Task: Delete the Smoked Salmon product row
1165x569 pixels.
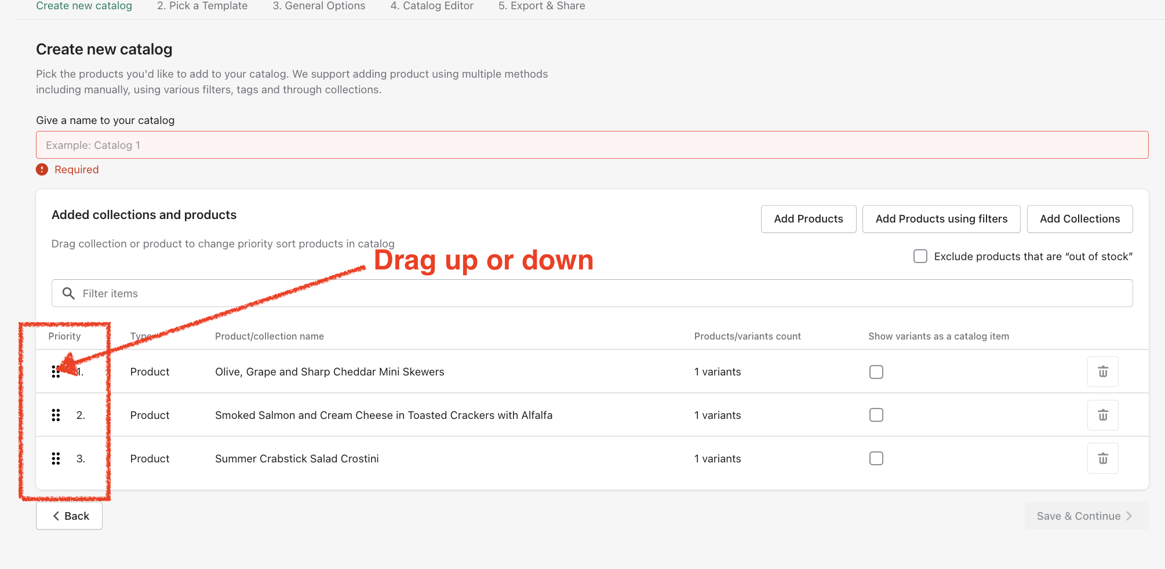Action: point(1102,415)
